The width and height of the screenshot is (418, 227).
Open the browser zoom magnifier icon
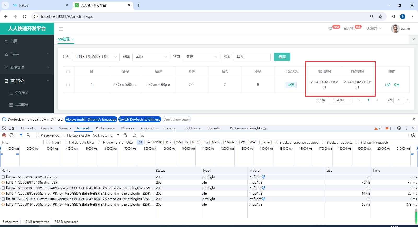(372, 16)
